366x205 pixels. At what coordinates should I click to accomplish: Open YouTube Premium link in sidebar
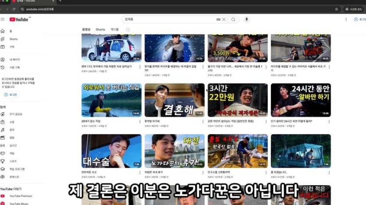pos(20,196)
